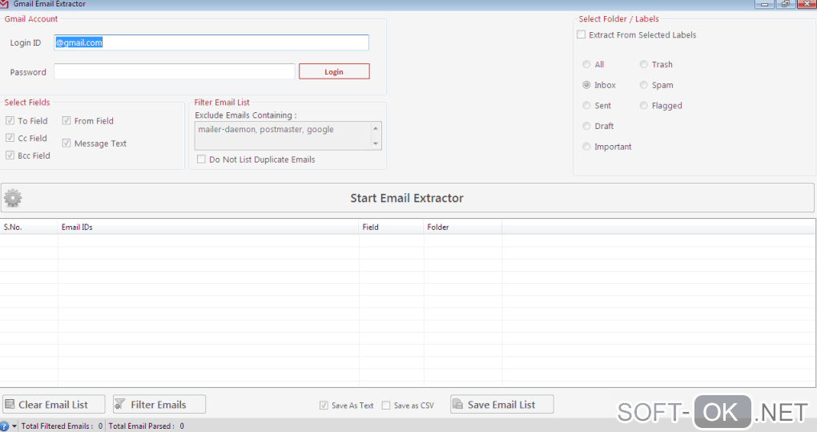Select the All folder radio button
This screenshot has height=432, width=817.
[x=586, y=64]
